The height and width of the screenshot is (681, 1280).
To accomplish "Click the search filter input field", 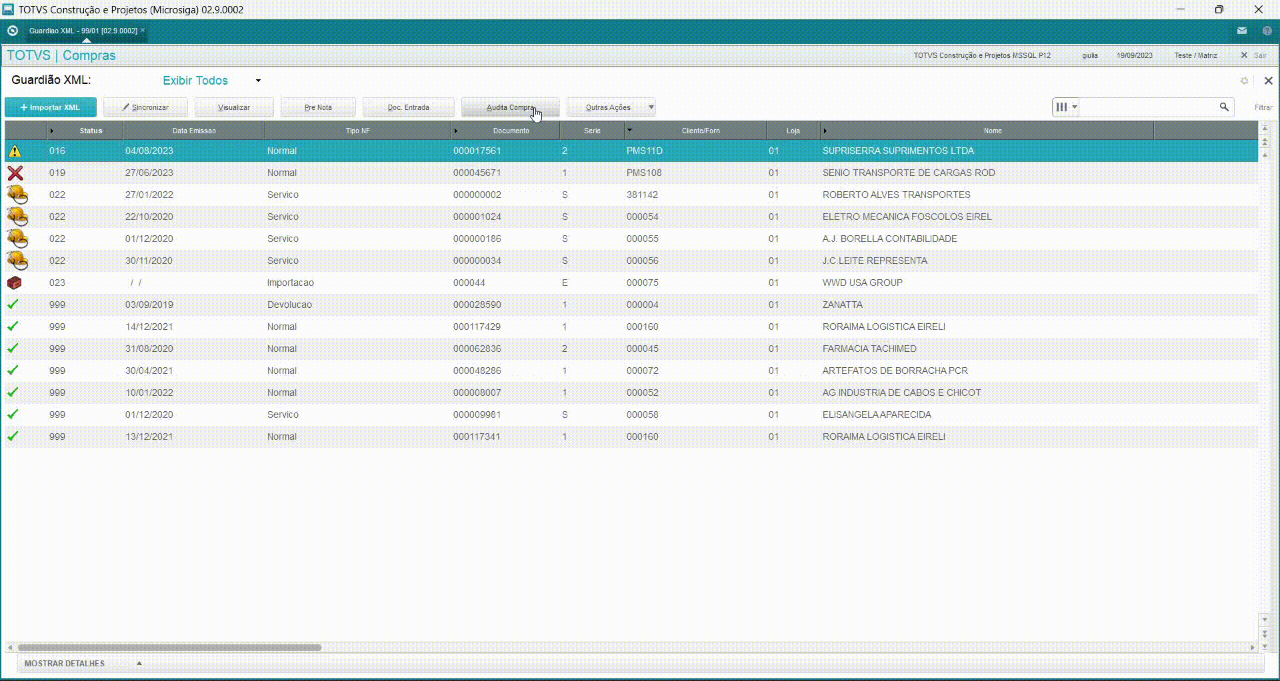I will coord(1148,107).
